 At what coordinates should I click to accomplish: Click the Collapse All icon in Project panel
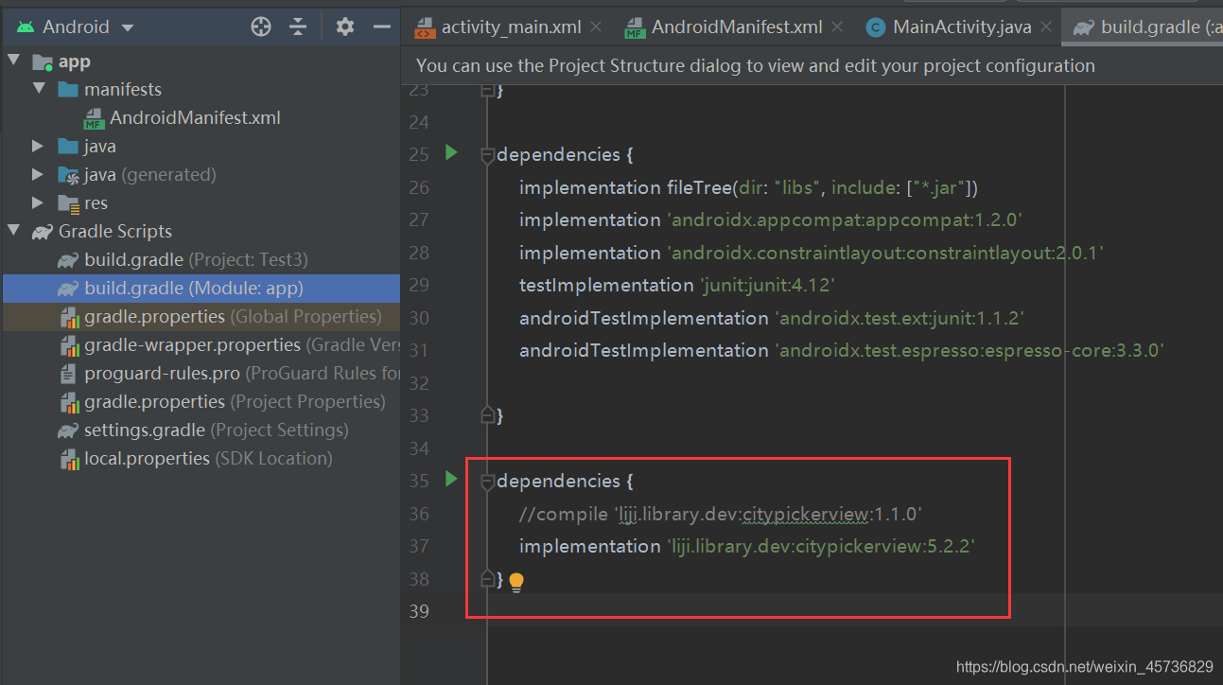click(x=298, y=27)
